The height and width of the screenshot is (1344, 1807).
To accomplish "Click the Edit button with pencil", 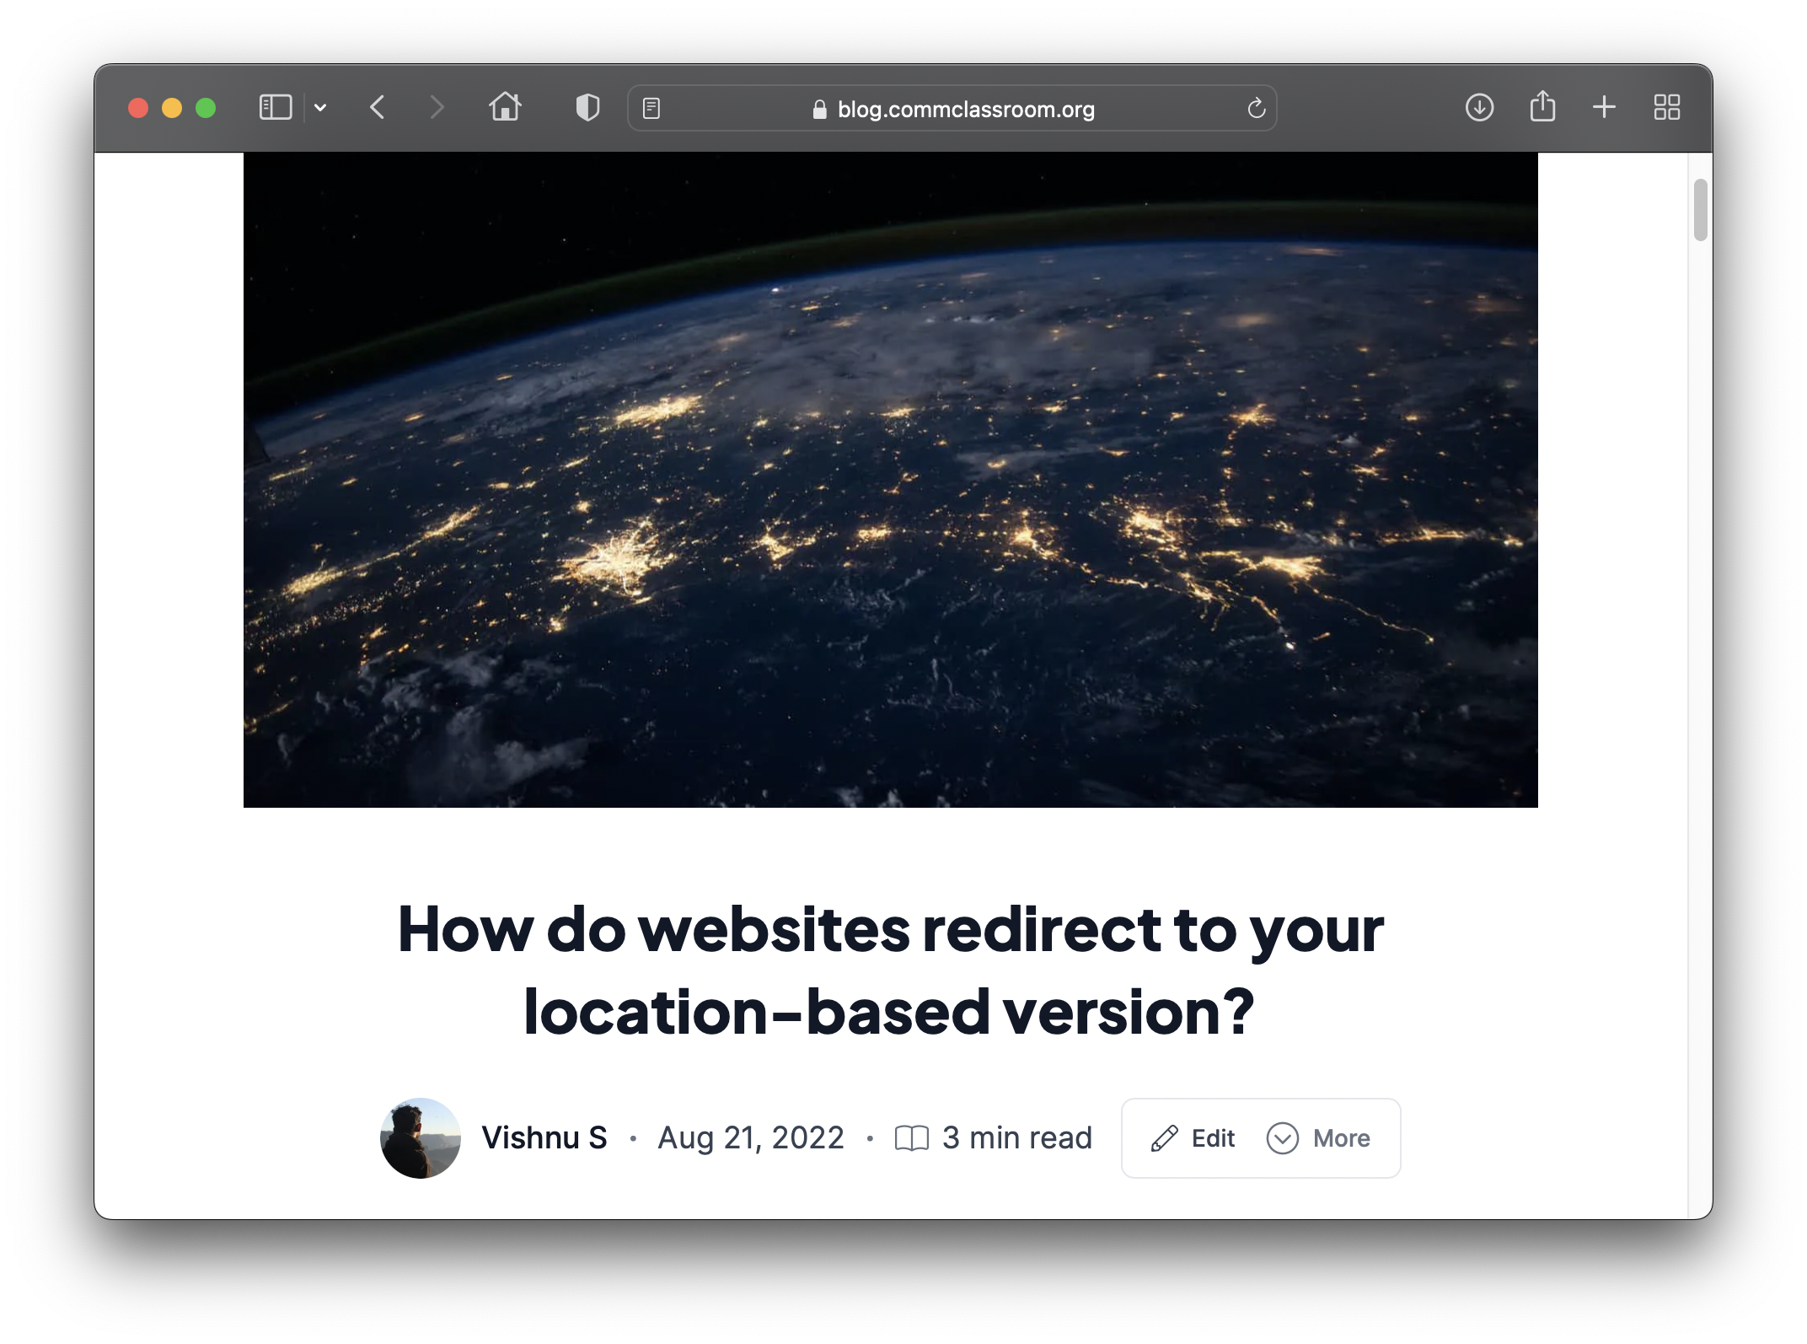I will click(1193, 1138).
